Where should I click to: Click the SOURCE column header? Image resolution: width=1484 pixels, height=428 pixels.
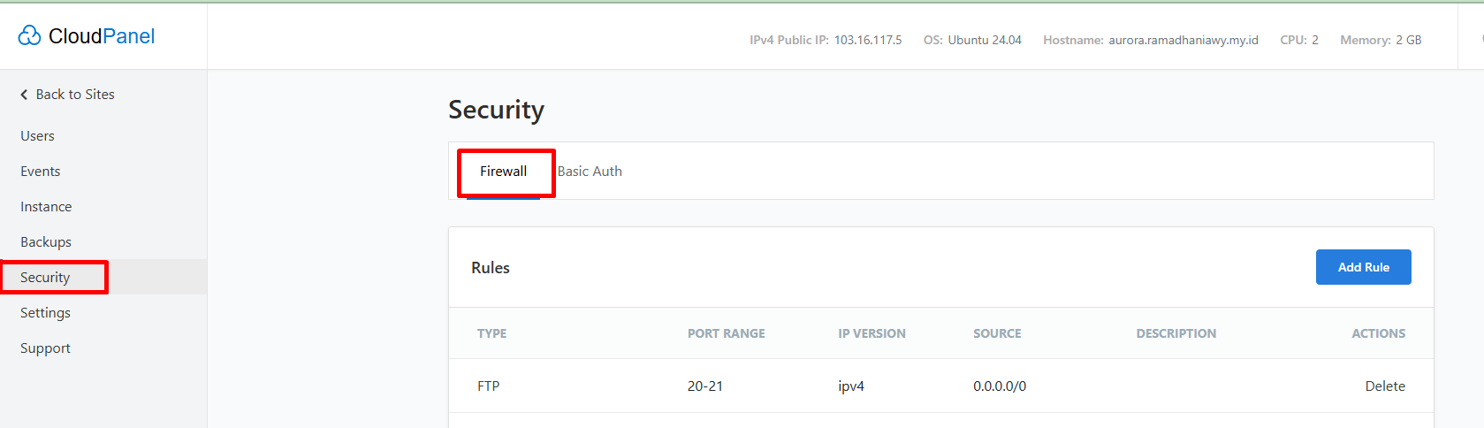tap(997, 333)
